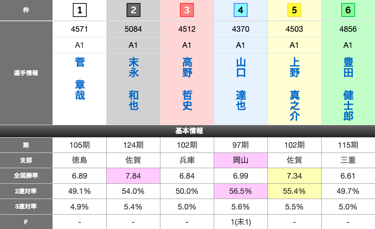The image size is (375, 229).
Task: Click the 全国勝率 row header
Action: click(26, 176)
